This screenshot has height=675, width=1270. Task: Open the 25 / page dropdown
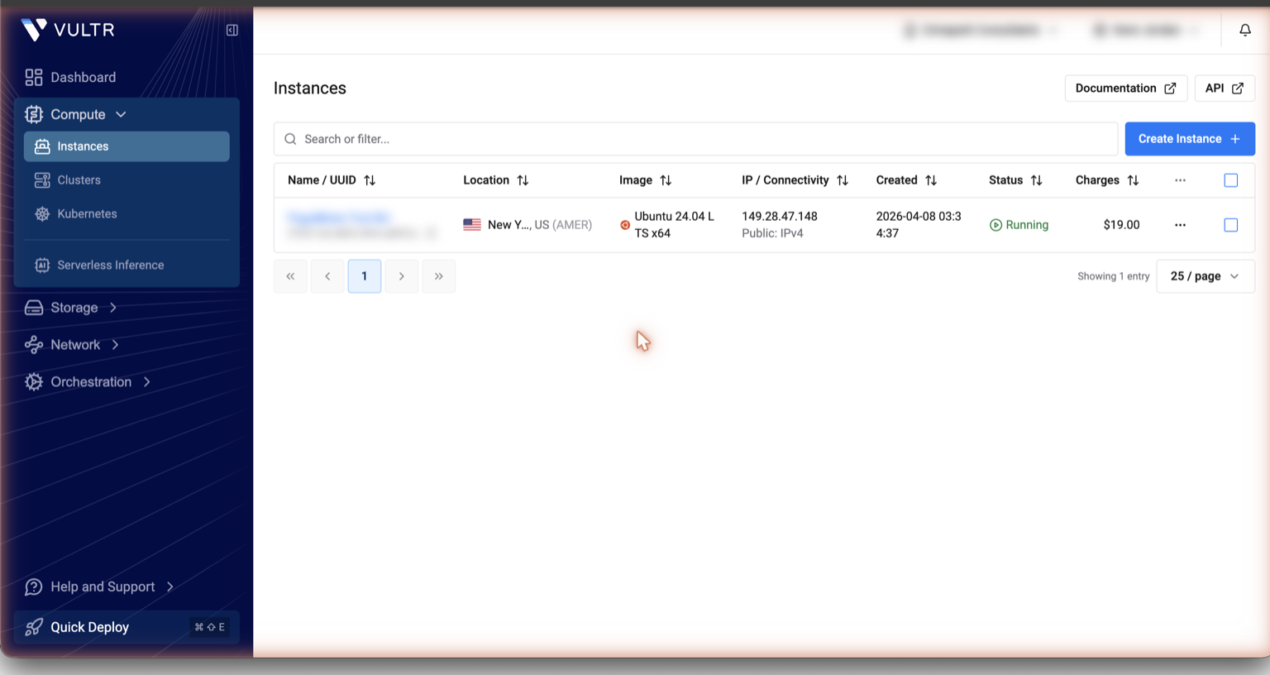coord(1205,276)
